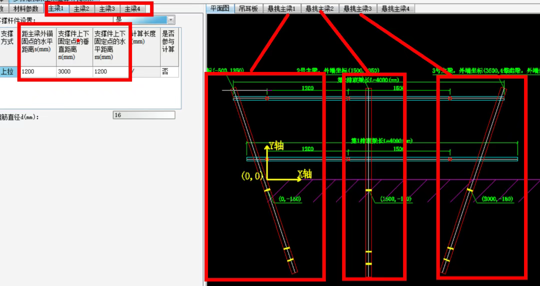Click the 计算长度 column header
The width and height of the screenshot is (540, 286).
pos(144,47)
